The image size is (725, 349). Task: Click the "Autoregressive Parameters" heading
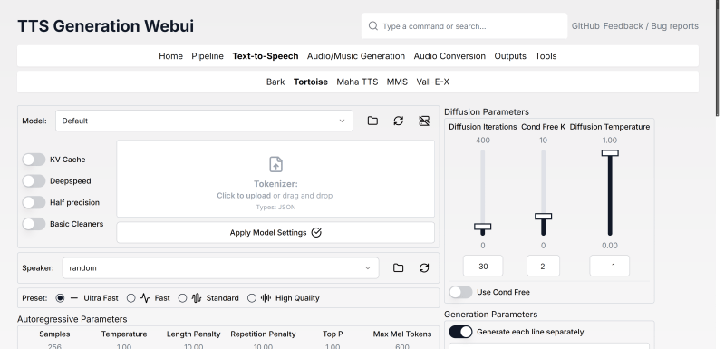(72, 319)
